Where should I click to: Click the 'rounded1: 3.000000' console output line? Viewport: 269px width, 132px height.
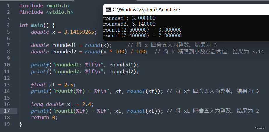click(x=129, y=18)
